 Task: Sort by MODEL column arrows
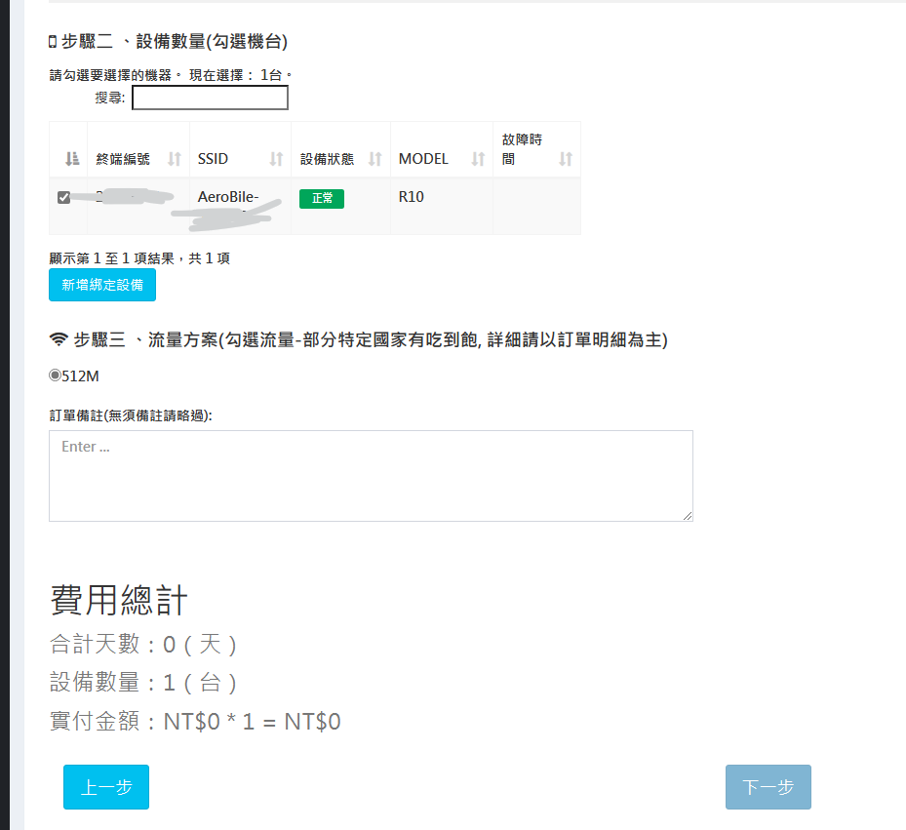click(x=478, y=158)
